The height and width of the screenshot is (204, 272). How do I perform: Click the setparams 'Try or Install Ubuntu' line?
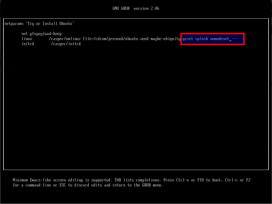point(39,23)
